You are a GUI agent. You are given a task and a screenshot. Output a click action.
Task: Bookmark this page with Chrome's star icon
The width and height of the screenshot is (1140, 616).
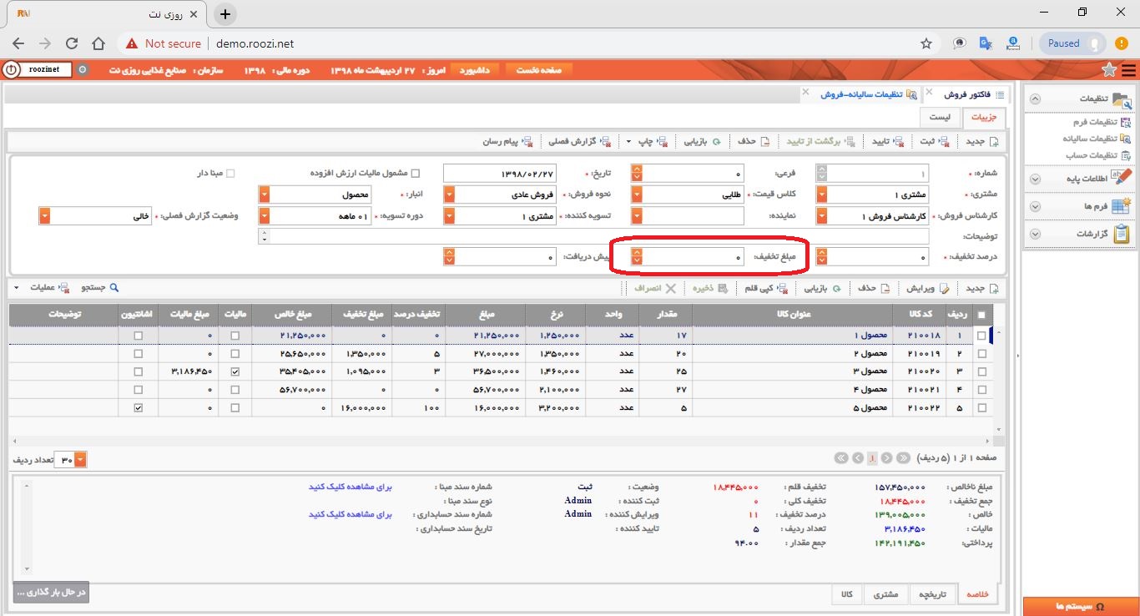click(x=926, y=43)
